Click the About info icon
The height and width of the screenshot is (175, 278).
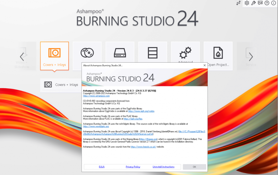pyautogui.click(x=274, y=3)
